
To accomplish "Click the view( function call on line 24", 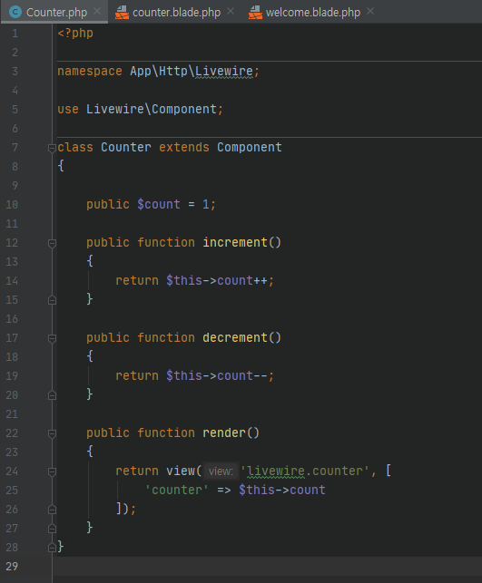I will point(184,471).
